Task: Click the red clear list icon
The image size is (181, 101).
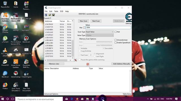Action: pos(88,64)
